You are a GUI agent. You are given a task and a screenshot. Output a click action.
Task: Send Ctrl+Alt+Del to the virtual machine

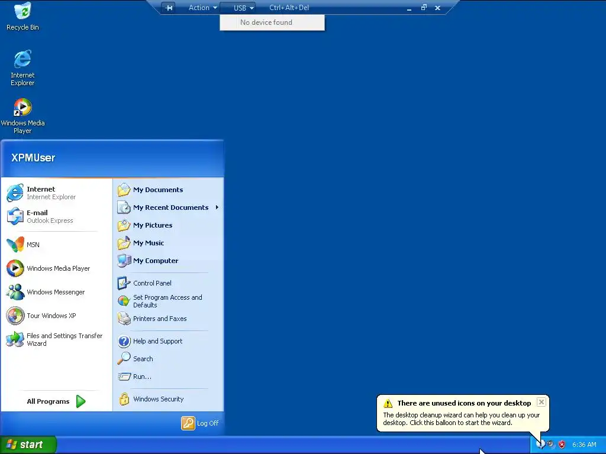click(x=289, y=8)
